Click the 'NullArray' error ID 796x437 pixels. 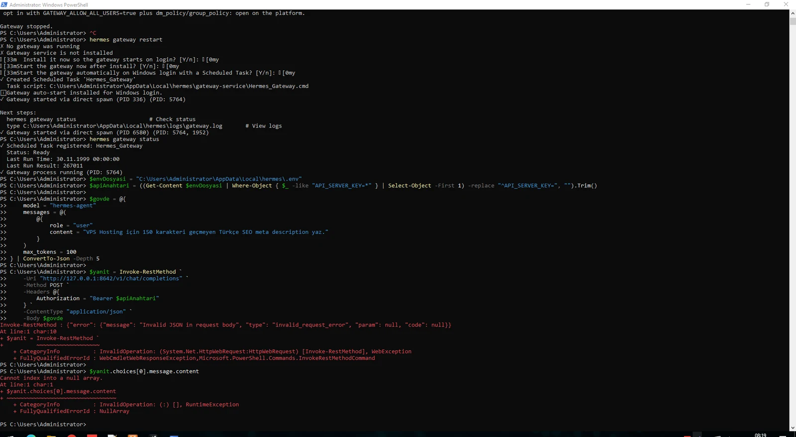(114, 411)
